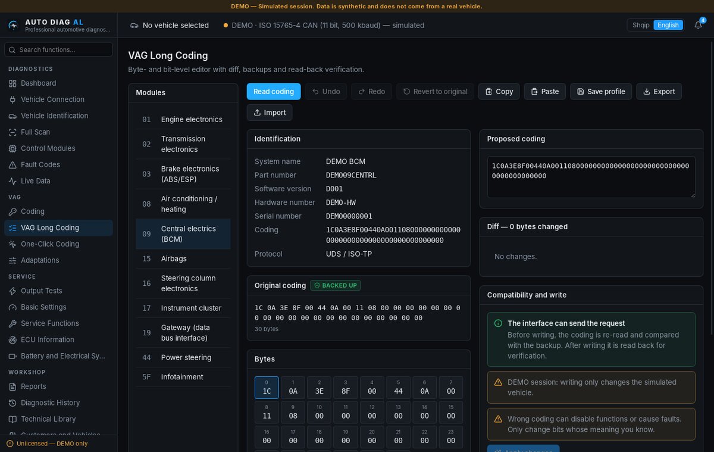
Task: Select module 09 Central electrics (BCM)
Action: pos(183,234)
